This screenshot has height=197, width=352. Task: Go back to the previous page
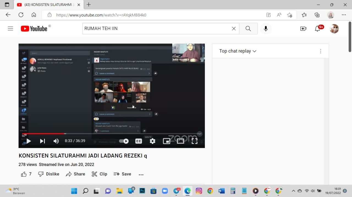point(8,15)
